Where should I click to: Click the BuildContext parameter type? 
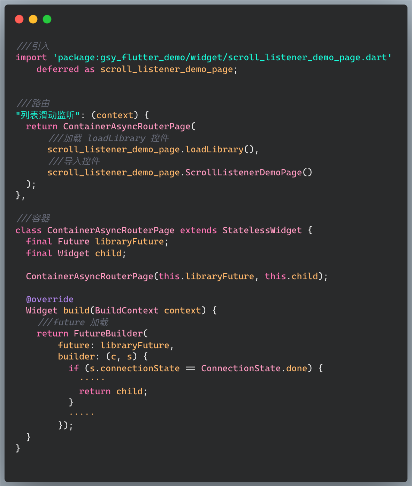[x=127, y=311]
